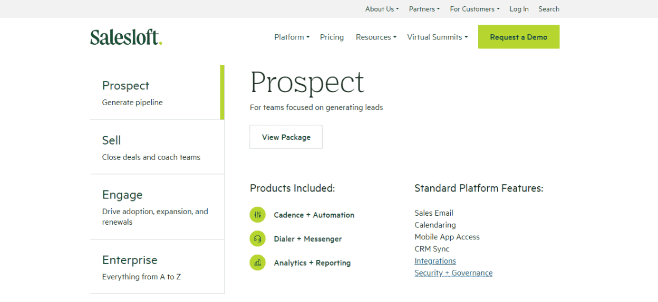Switch to the Enterprise package tab

(x=157, y=267)
